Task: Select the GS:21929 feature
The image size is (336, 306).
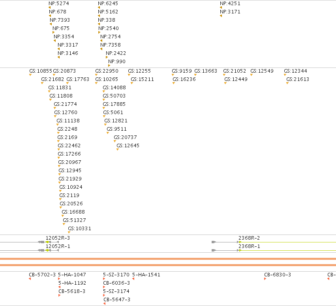Action: [70, 179]
